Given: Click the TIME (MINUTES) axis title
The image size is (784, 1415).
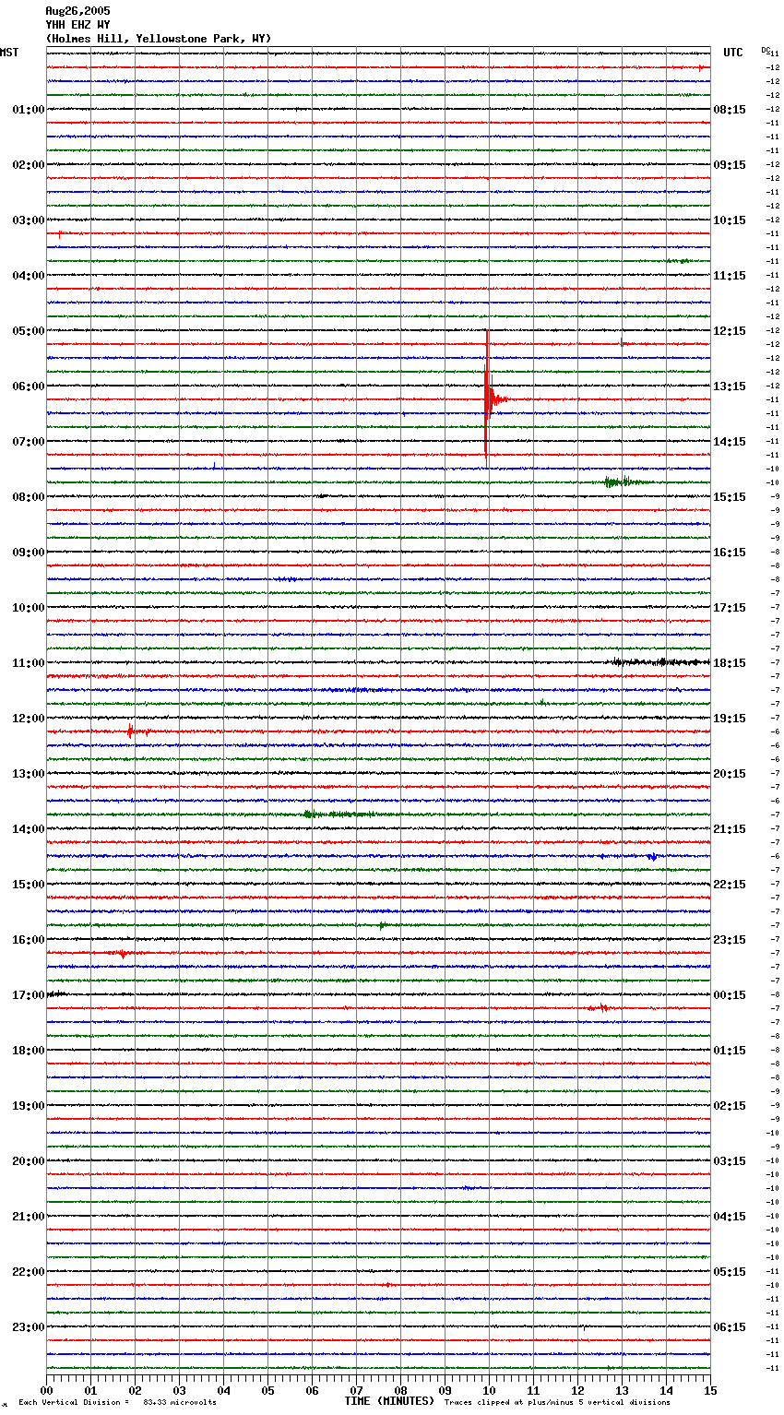Looking at the screenshot, I should click(x=389, y=1401).
